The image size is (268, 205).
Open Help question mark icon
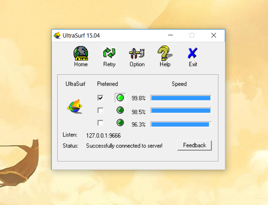pyautogui.click(x=165, y=53)
